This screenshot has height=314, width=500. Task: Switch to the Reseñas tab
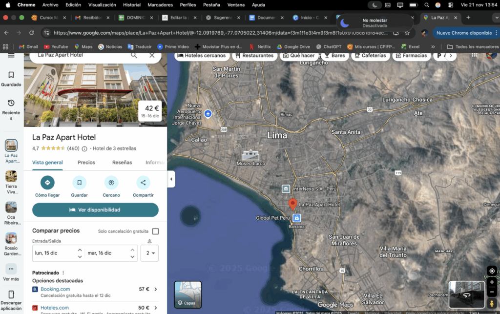coord(122,163)
